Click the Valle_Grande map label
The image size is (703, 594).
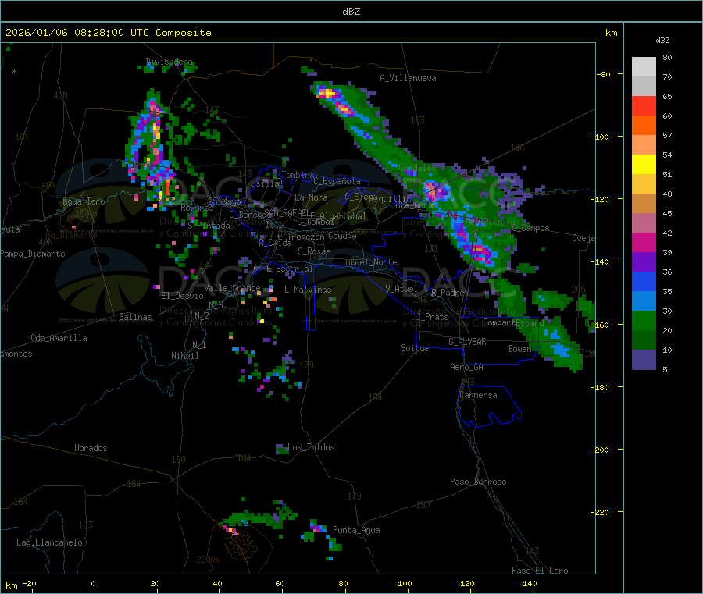(x=232, y=287)
